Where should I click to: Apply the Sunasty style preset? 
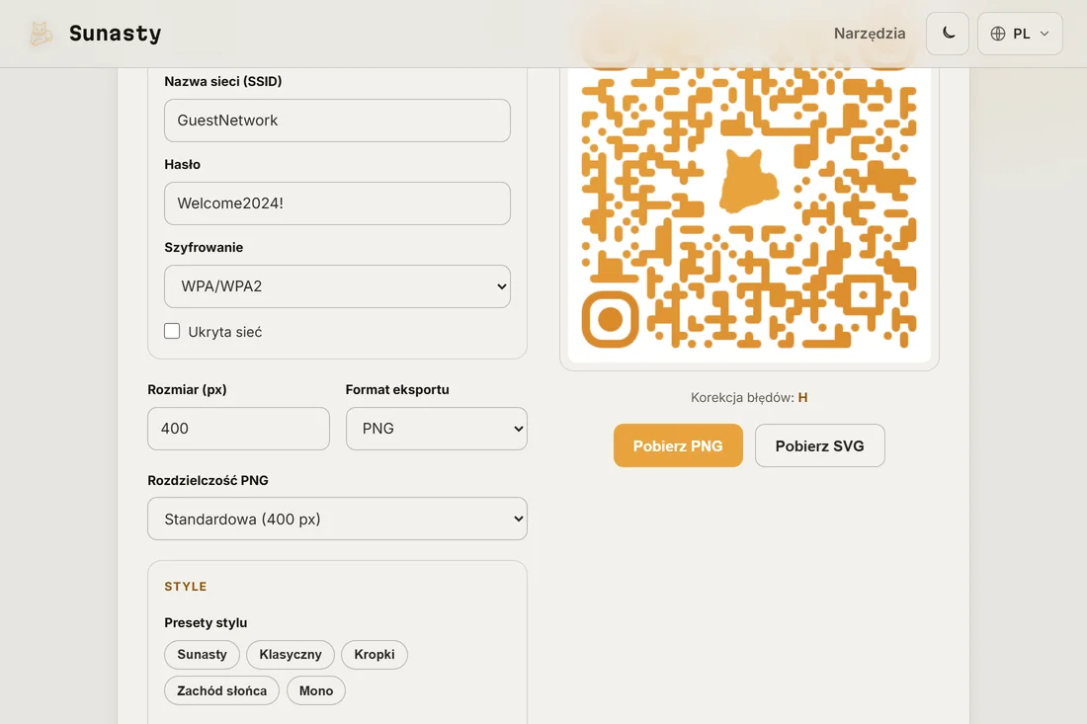coord(202,655)
